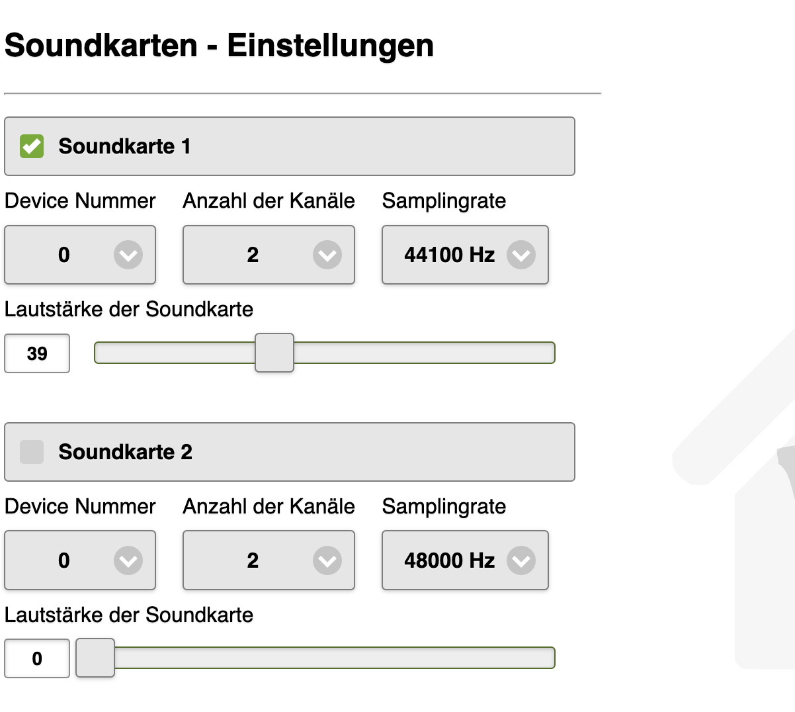The width and height of the screenshot is (795, 712).
Task: Click the Soundkarte 1 header label
Action: pos(125,146)
